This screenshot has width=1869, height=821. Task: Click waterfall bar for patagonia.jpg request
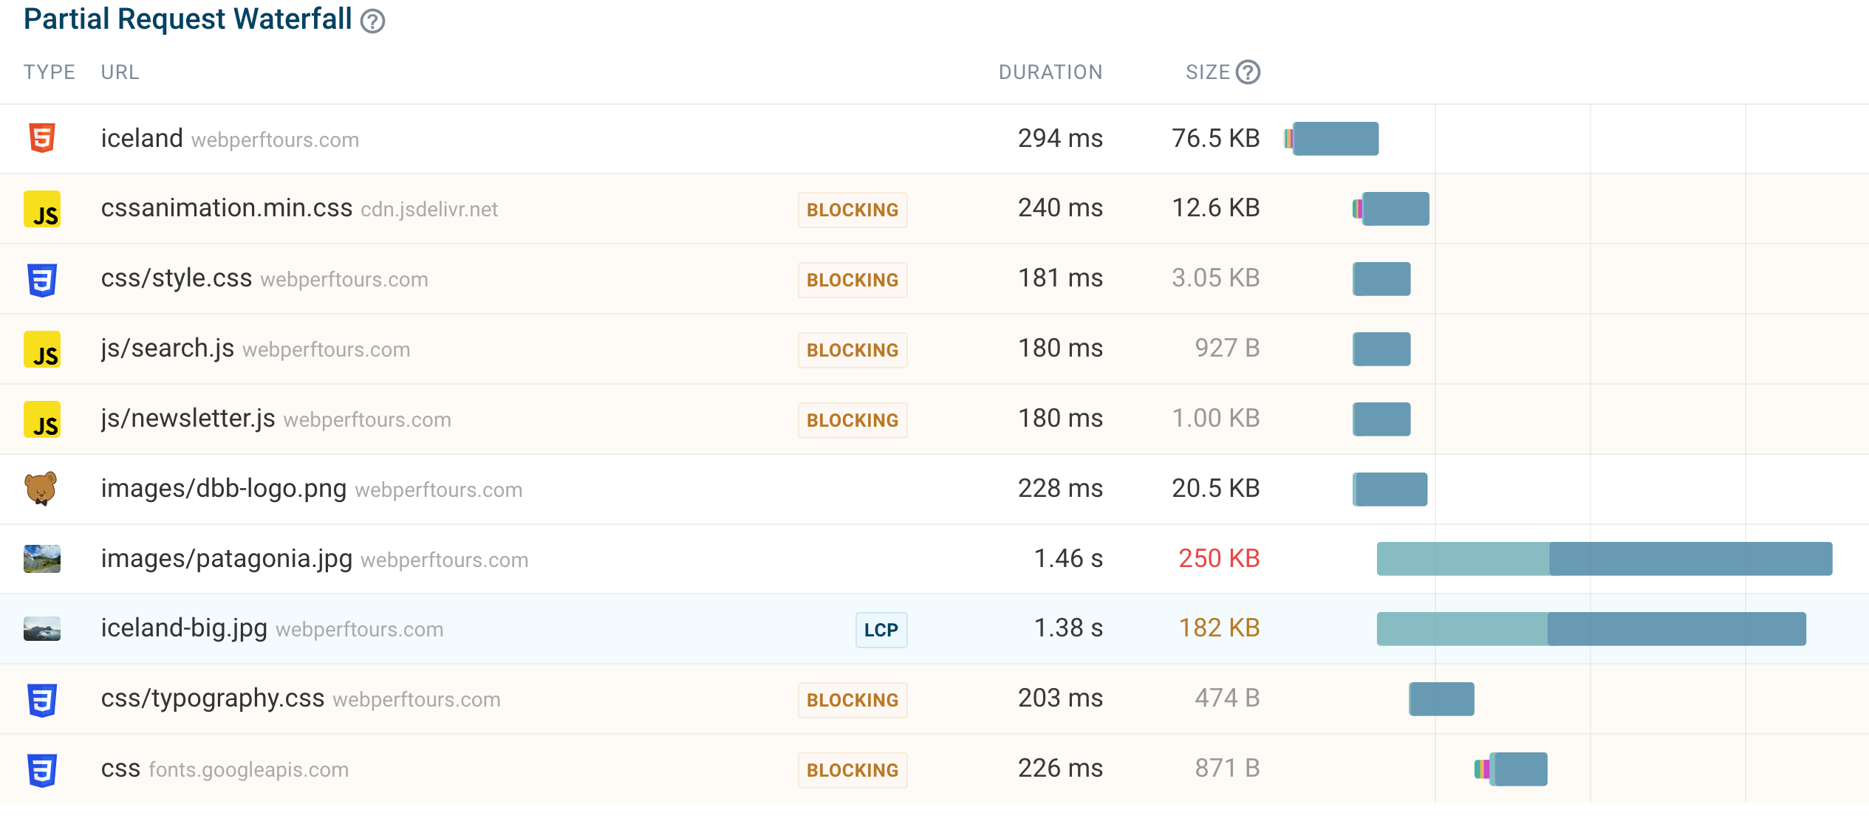[1604, 559]
